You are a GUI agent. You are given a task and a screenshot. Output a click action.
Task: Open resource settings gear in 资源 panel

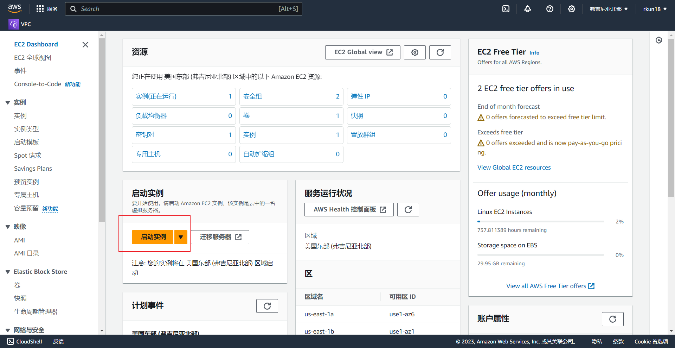point(415,52)
